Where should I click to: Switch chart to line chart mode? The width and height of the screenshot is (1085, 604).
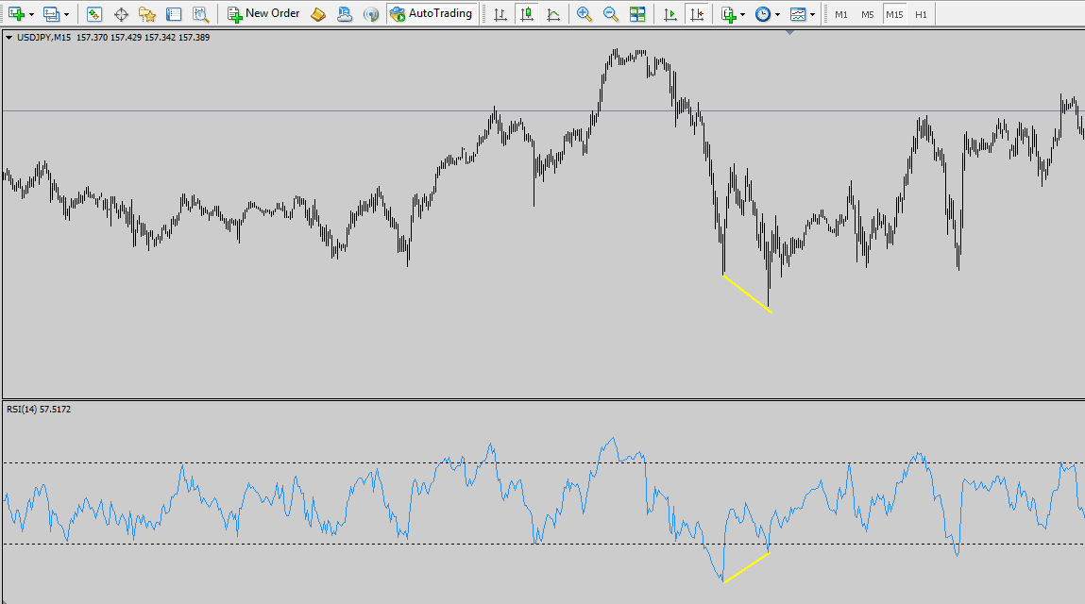tap(552, 14)
